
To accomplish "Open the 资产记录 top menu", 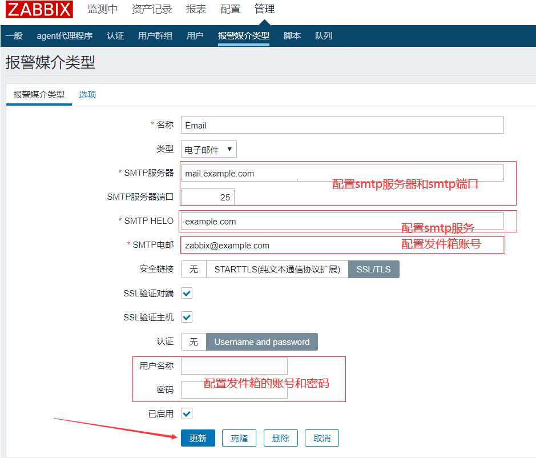I will pos(152,9).
